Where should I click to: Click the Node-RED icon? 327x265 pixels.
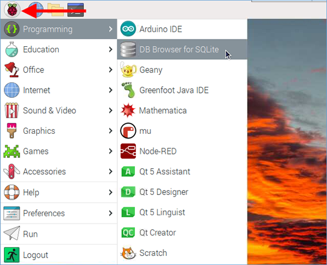(x=128, y=151)
